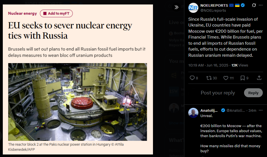Click Anatolij's verified badge

click(x=223, y=110)
